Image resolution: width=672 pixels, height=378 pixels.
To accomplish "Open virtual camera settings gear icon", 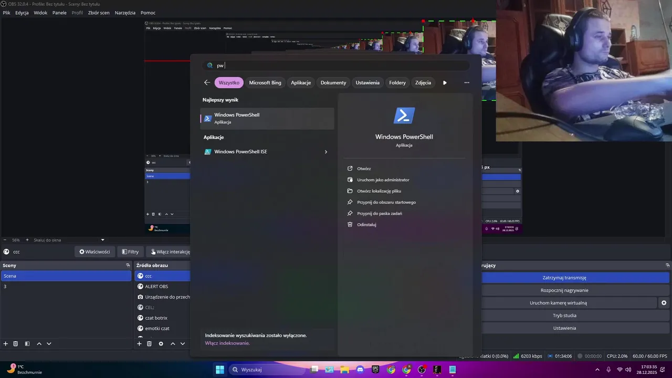I will click(x=664, y=303).
